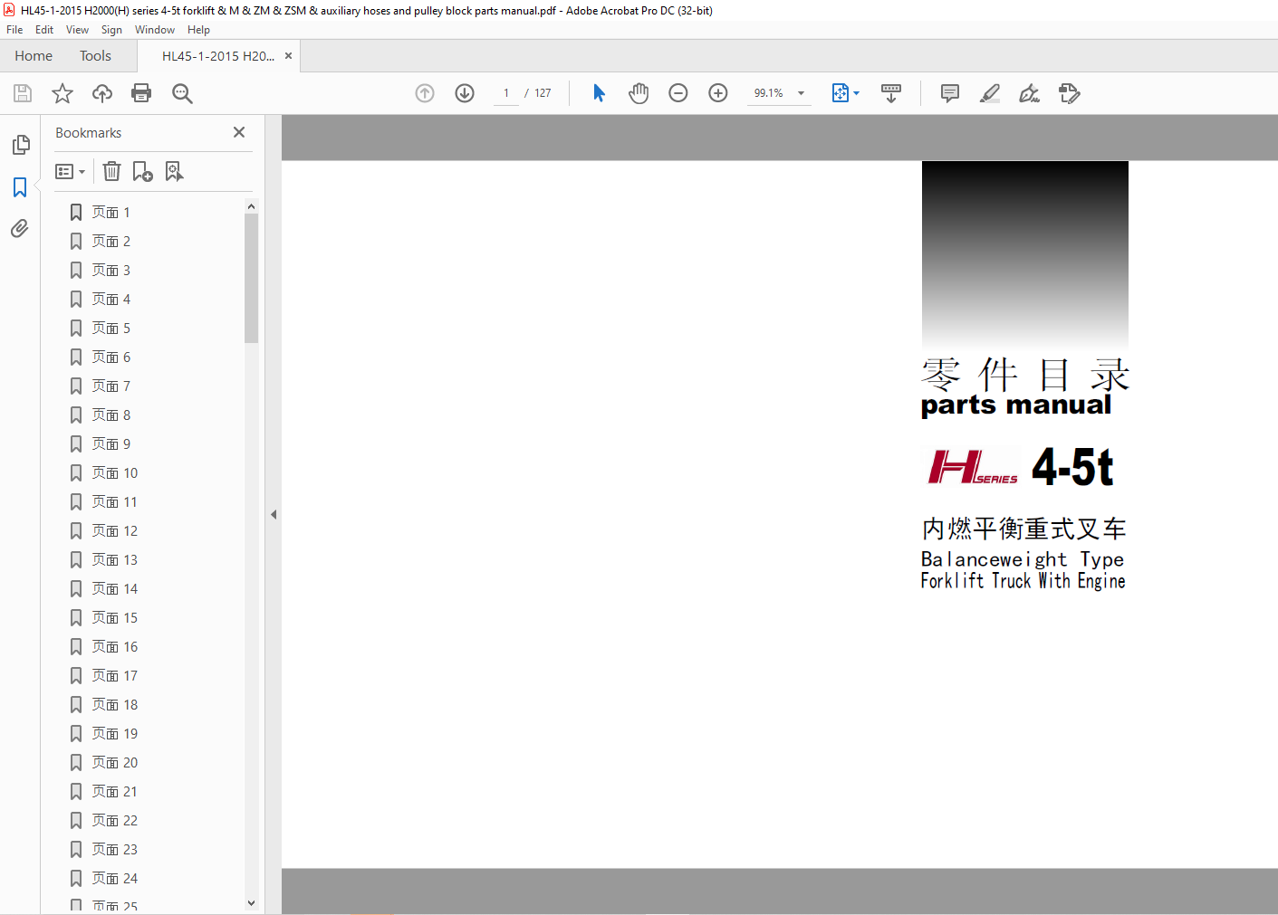Open page thumbnails panel

tap(21, 145)
